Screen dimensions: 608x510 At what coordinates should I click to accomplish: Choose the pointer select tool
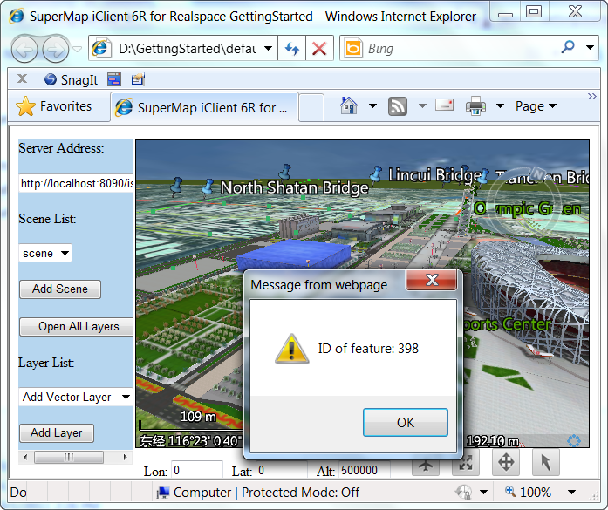click(545, 464)
